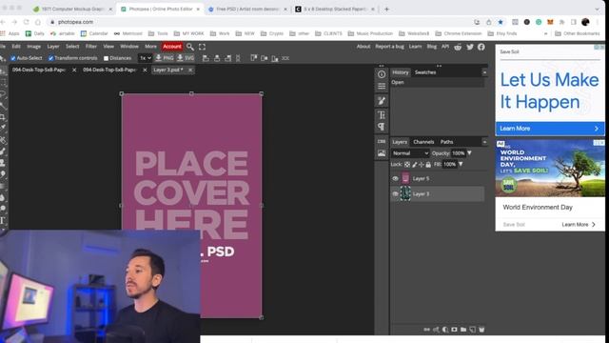
Task: Create a new adjustment layer with the half-circle icon
Action: 445,330
